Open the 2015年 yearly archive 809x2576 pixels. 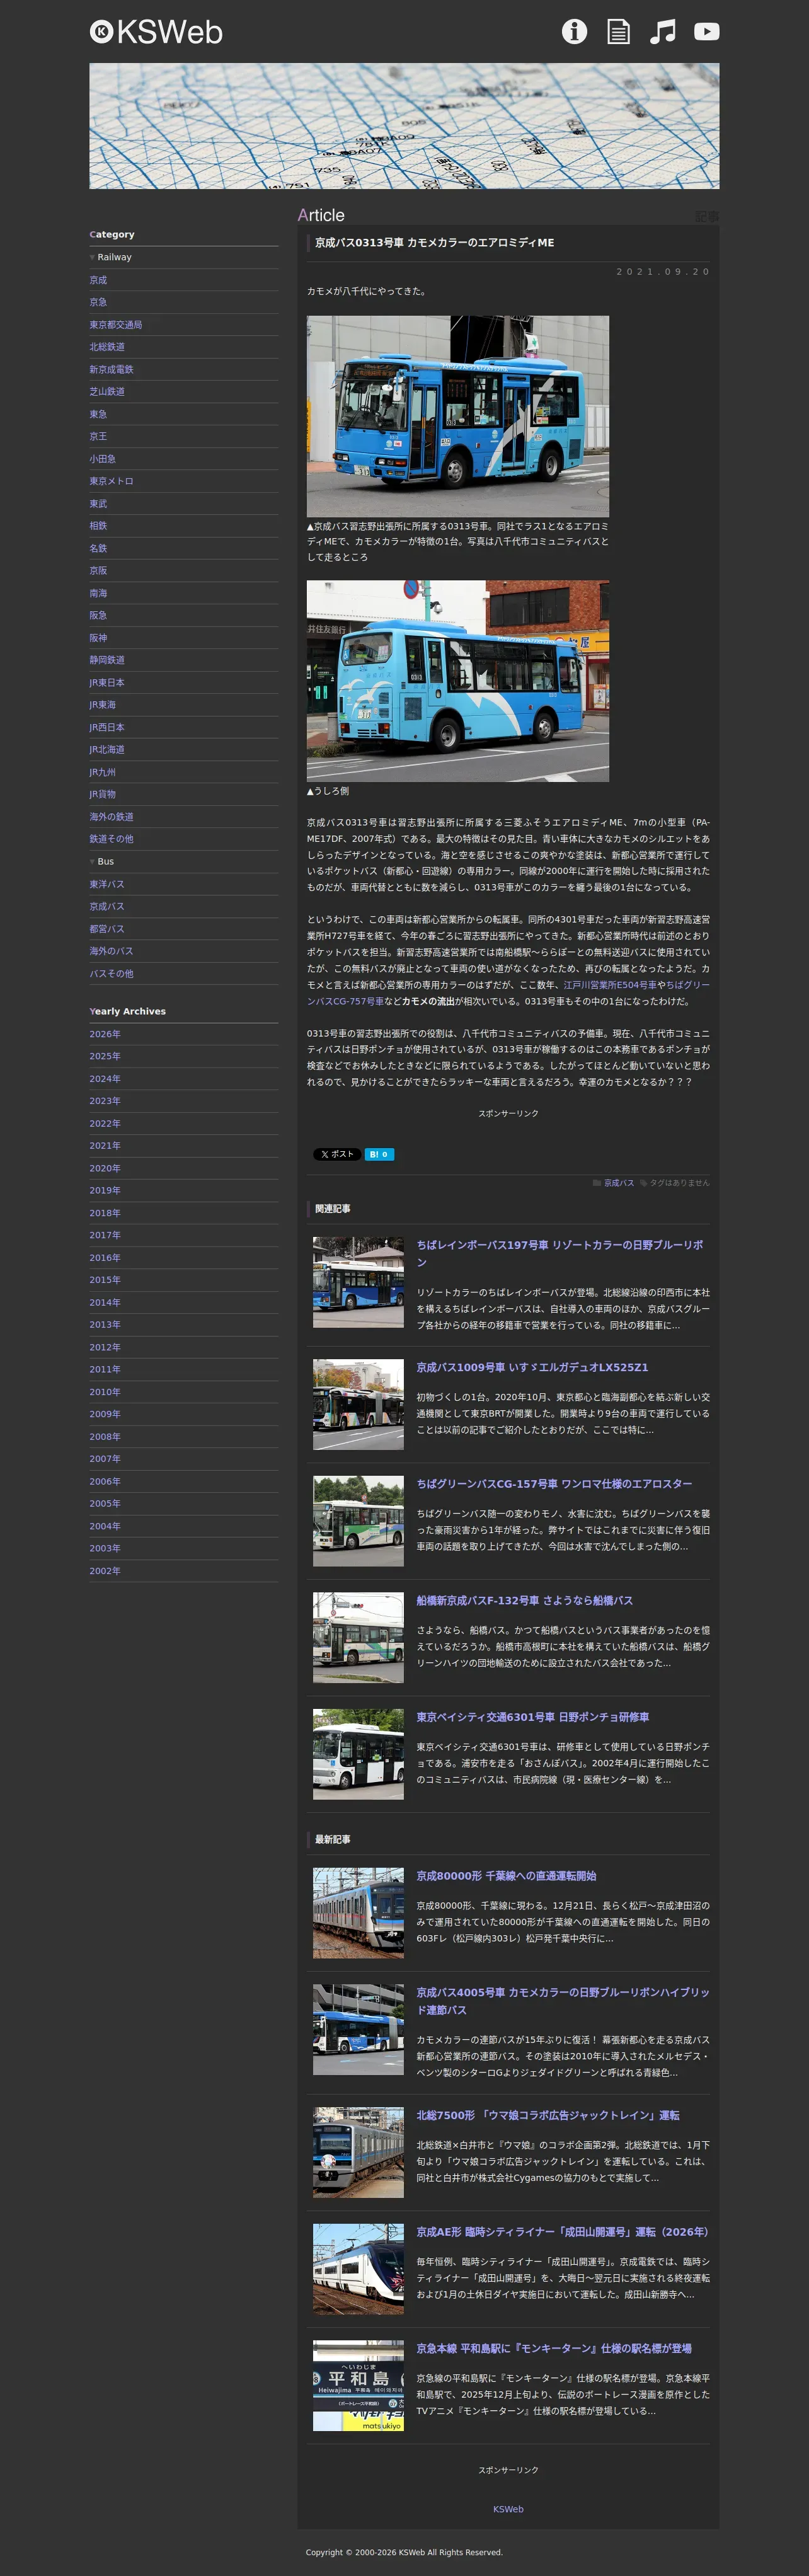click(105, 1280)
